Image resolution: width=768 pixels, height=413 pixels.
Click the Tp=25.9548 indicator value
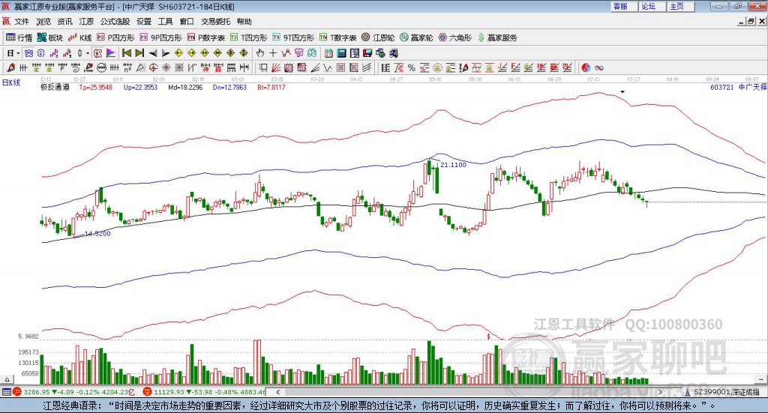[x=95, y=87]
